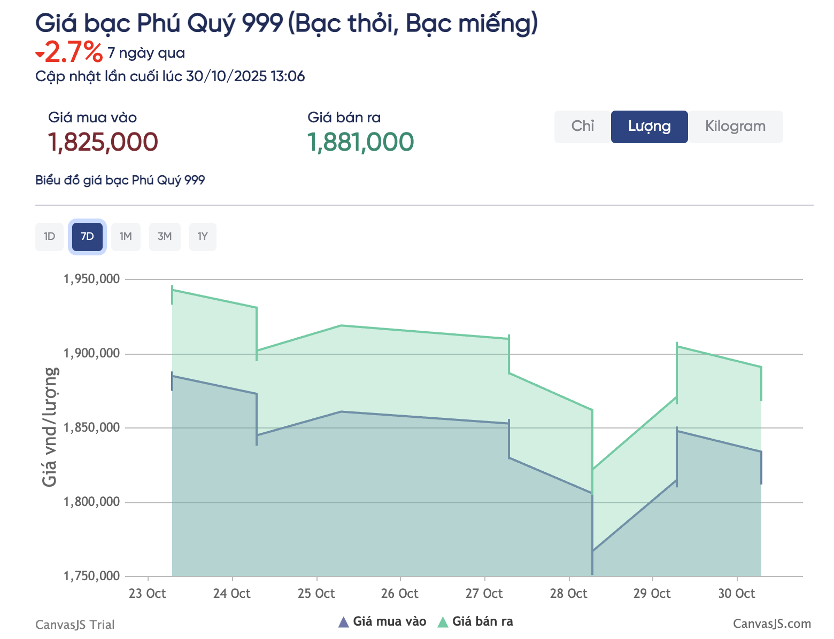Select the 7D time range
Viewport: 834px width, 639px height.
click(x=87, y=237)
